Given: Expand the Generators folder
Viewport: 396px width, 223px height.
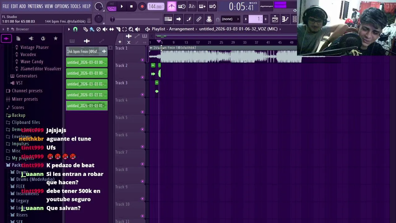Looking at the screenshot, I should point(27,76).
